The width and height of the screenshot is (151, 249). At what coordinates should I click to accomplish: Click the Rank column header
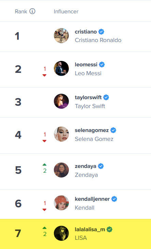(21, 11)
